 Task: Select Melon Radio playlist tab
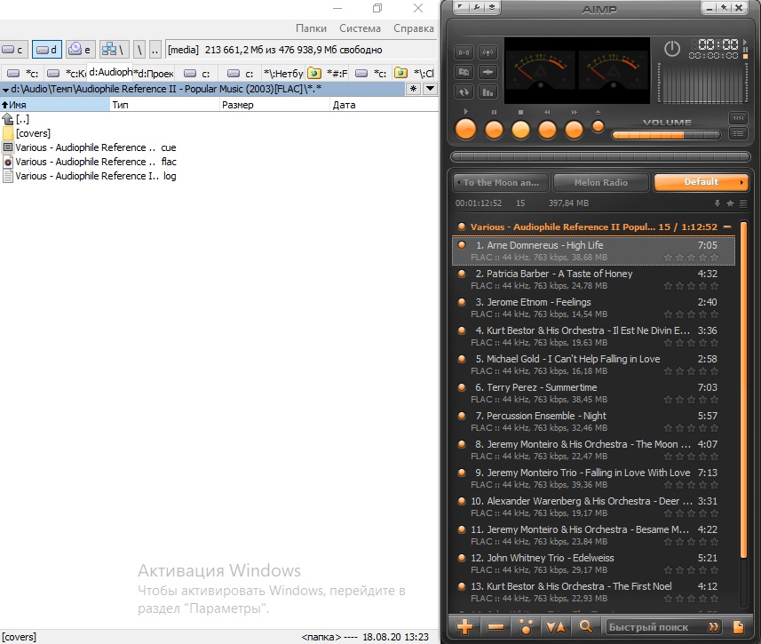pos(601,183)
